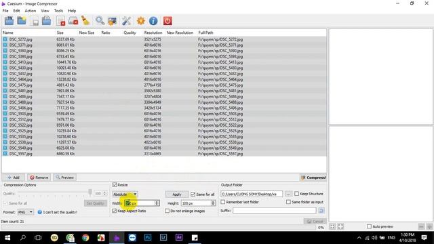Image resolution: width=434 pixels, height=244 pixels.
Task: Open Photoshop from the taskbar
Action: (x=148, y=237)
